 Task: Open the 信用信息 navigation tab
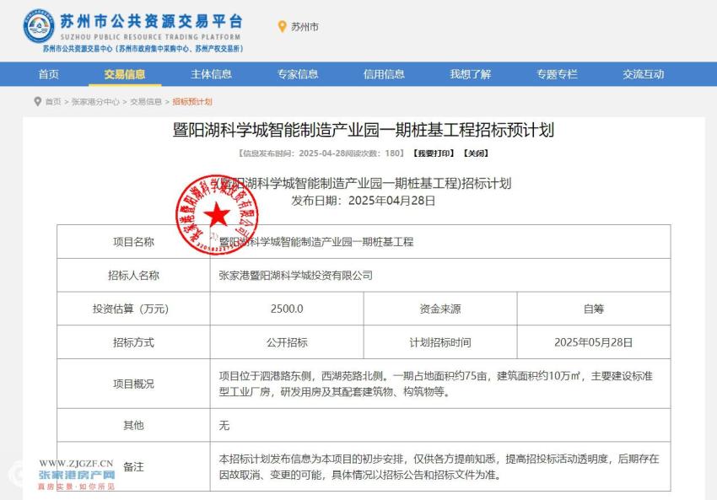(384, 74)
